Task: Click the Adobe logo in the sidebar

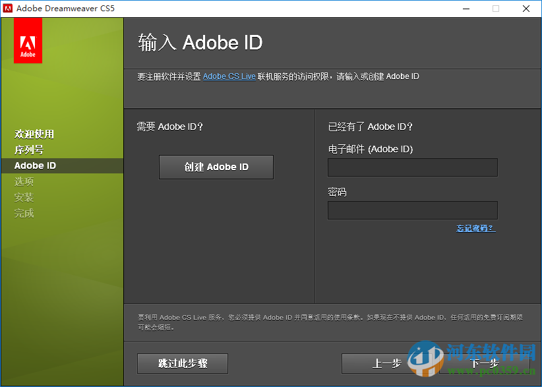Action: (28, 40)
